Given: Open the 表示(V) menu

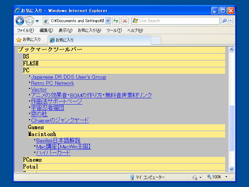Looking at the screenshot, I should pos(65,30).
